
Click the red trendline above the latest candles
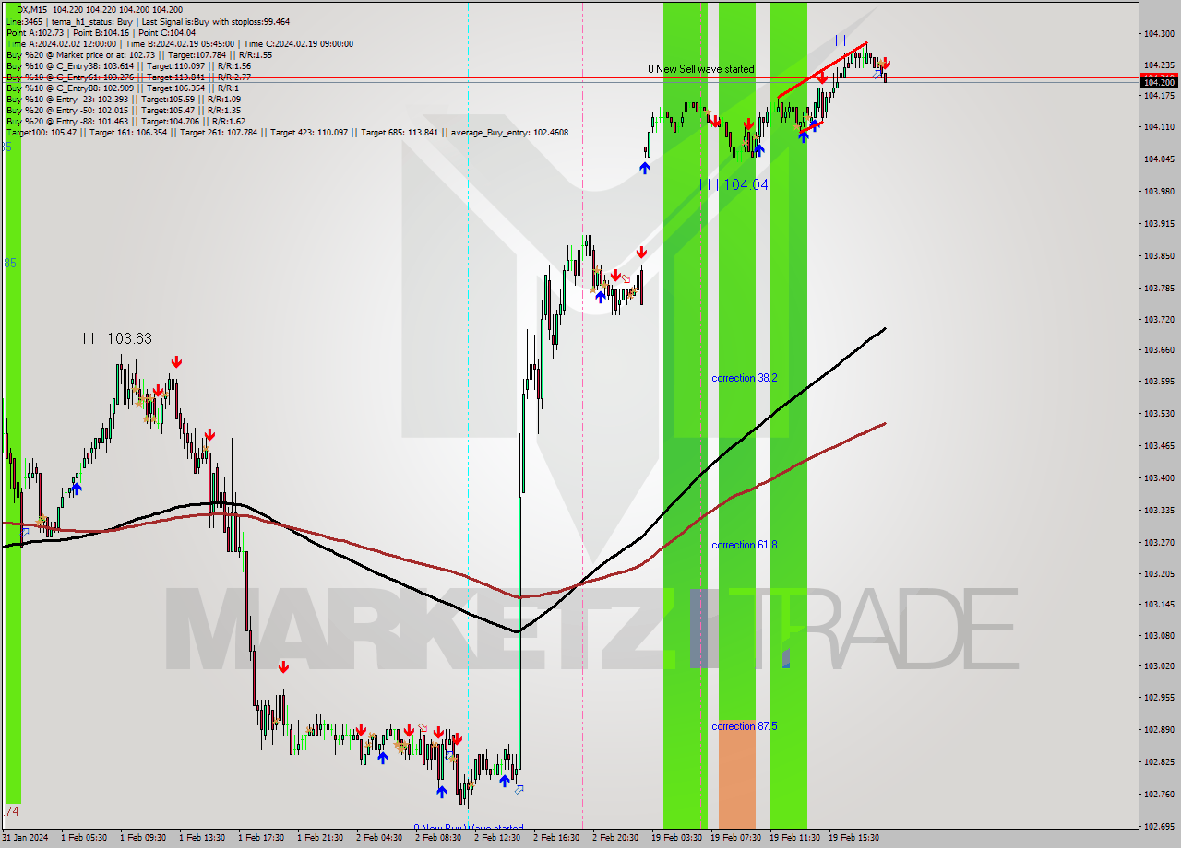pos(822,69)
